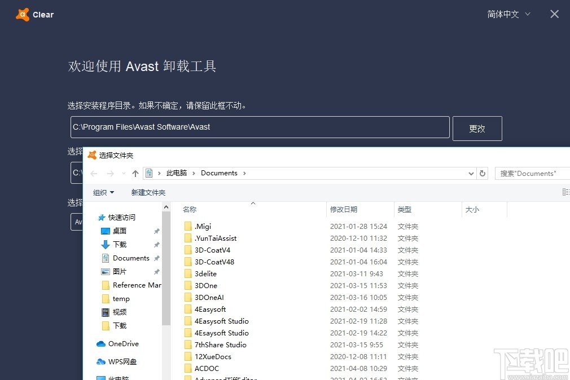Screen dimensions: 570x380
Task: Click the WPS网盘 icon in sidebar
Action: [x=100, y=361]
